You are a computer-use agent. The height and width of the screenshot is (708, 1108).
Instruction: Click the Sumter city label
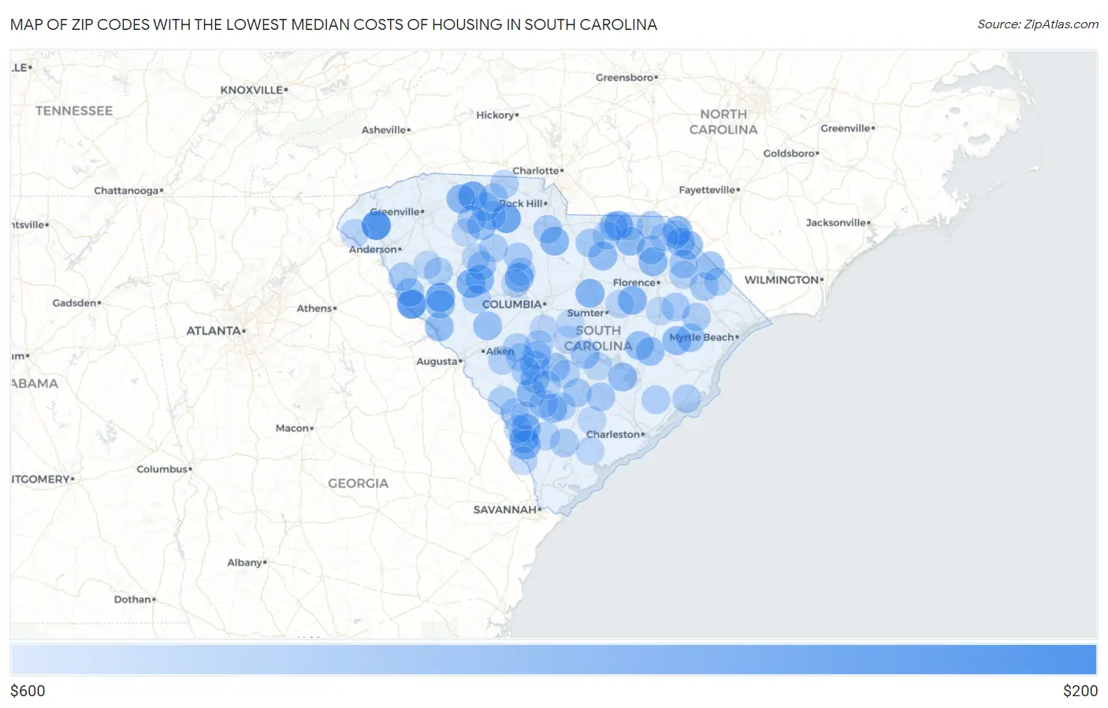pyautogui.click(x=587, y=313)
